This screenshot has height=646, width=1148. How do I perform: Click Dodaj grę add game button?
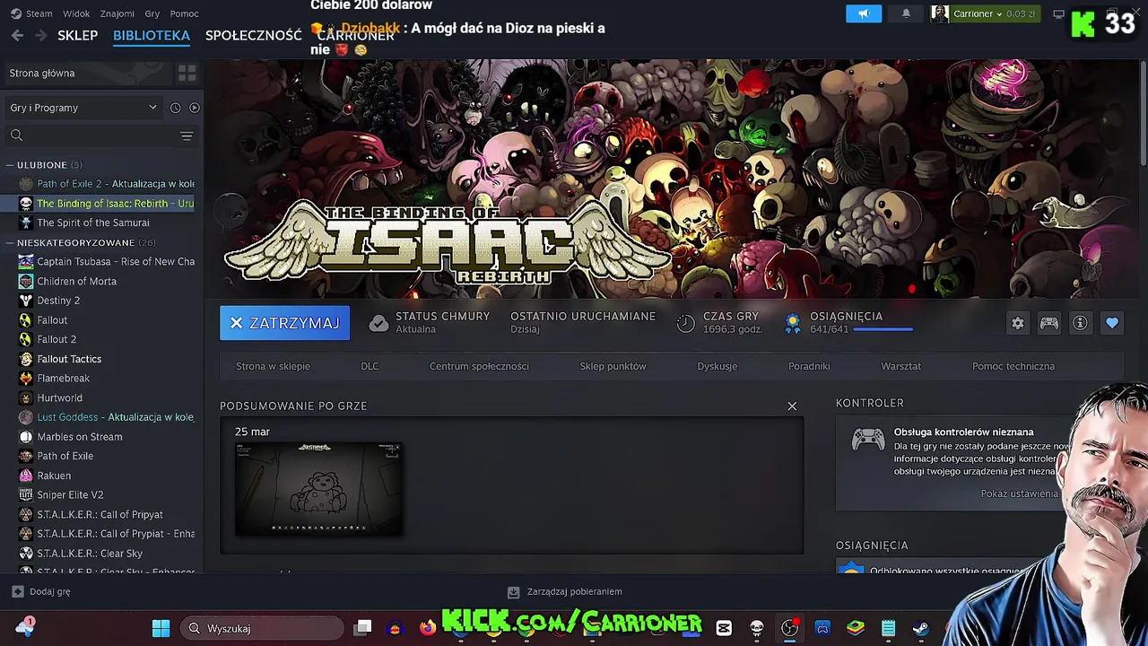41,591
